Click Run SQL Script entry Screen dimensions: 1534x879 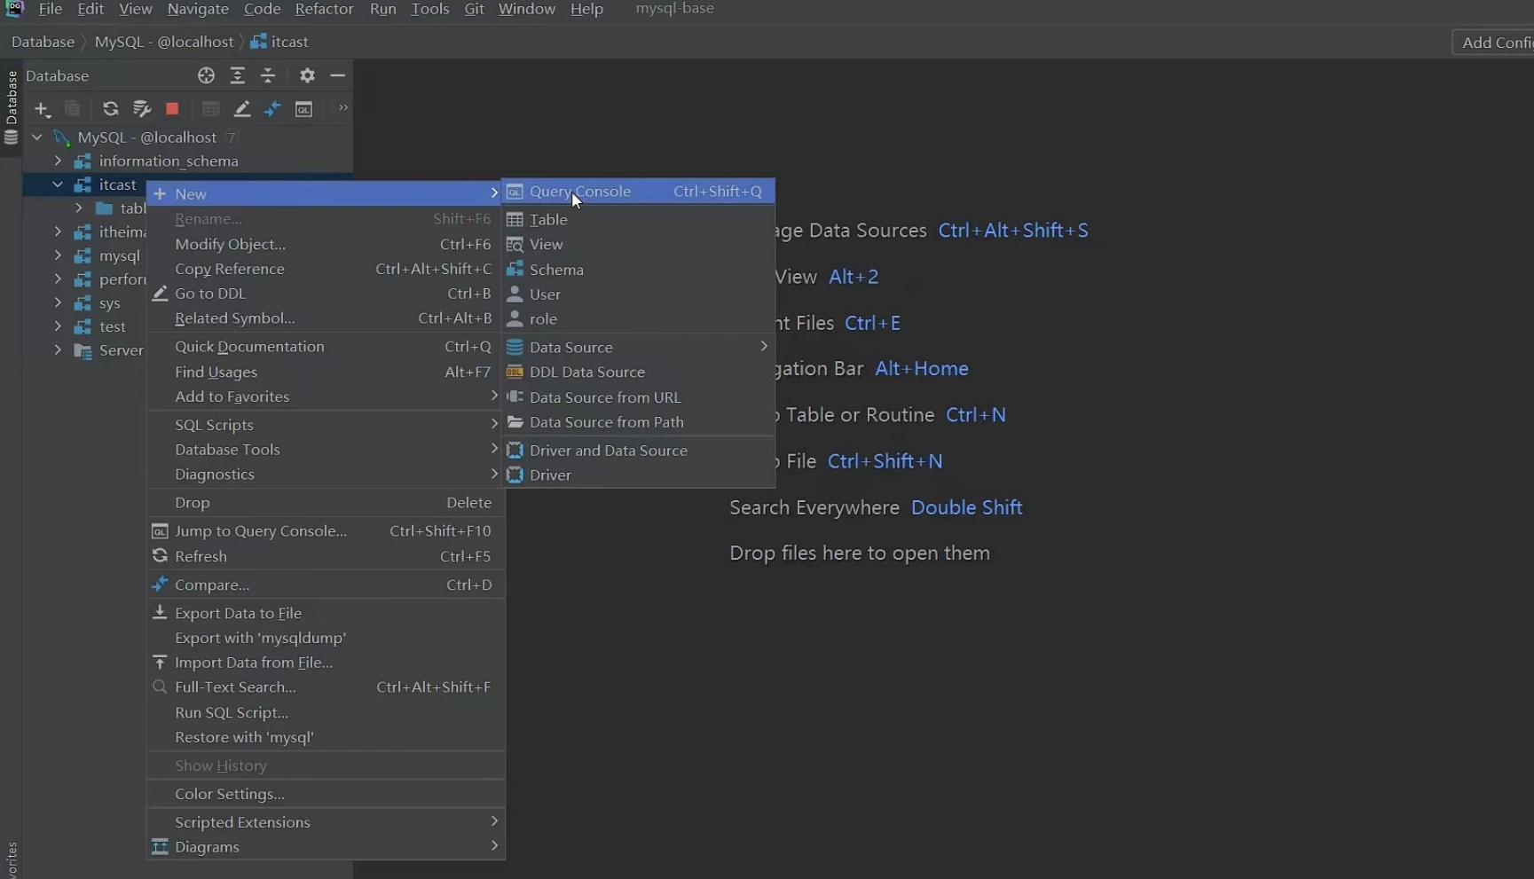[x=326, y=713]
